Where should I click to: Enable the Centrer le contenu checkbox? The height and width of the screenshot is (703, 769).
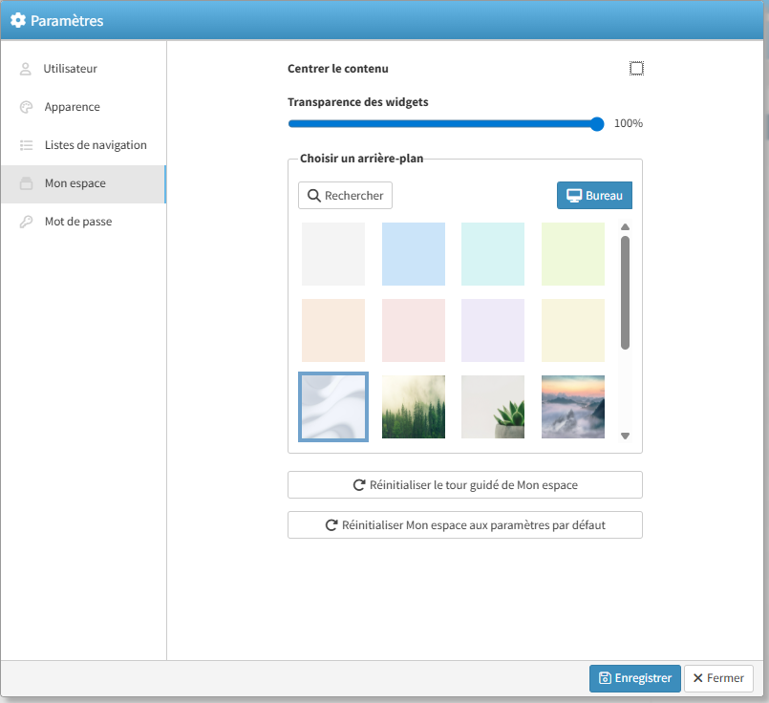(636, 69)
